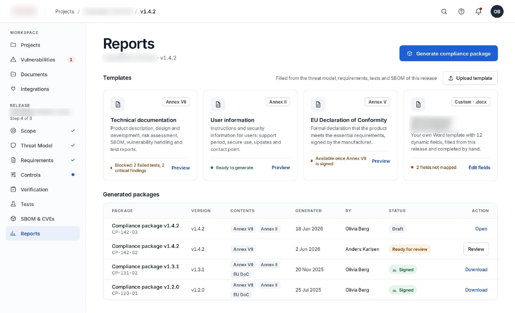Go to Projects in the sidebar
Image resolution: width=515 pixels, height=313 pixels.
click(43, 45)
